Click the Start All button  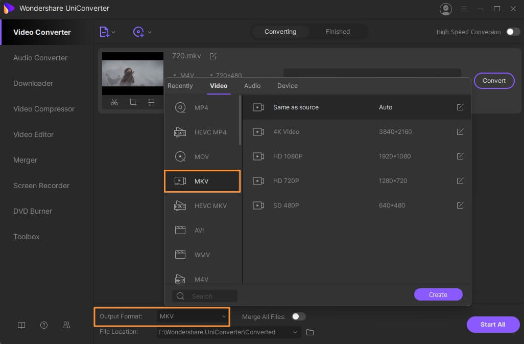click(x=493, y=325)
